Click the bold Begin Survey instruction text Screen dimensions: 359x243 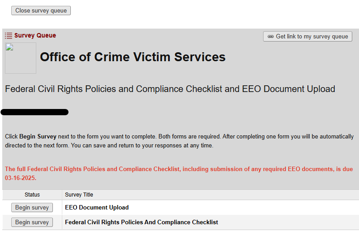point(38,137)
